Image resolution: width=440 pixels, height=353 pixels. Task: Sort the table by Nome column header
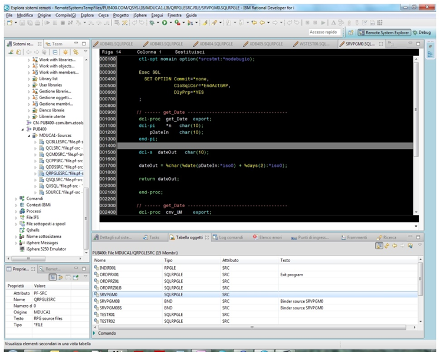(127, 260)
